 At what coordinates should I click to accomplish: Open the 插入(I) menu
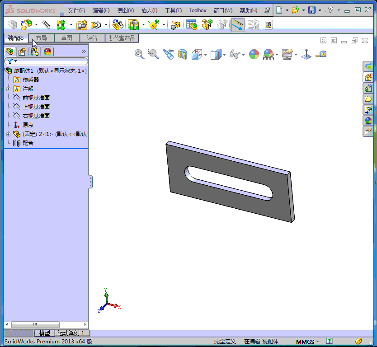149,10
